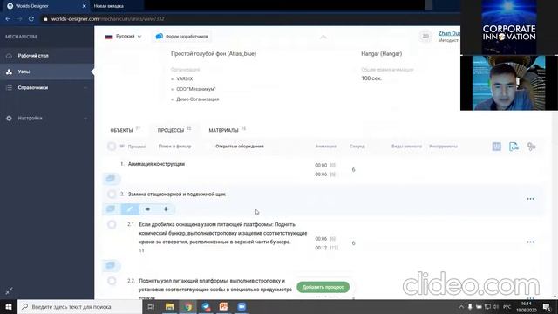Toggle the Открытые обсуждения filter
The width and height of the screenshot is (558, 314).
(x=239, y=147)
